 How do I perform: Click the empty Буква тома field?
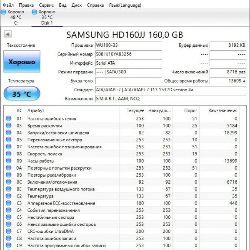tap(128, 81)
